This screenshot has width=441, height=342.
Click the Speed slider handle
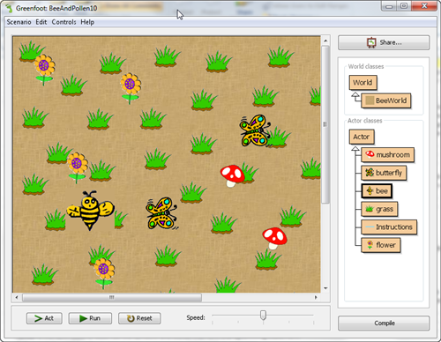click(263, 316)
